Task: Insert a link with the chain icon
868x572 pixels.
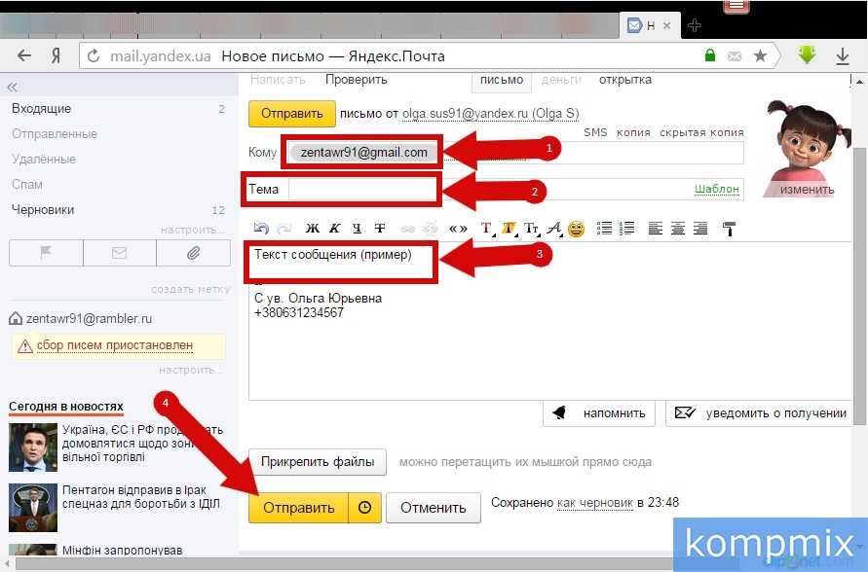Action: tap(408, 229)
